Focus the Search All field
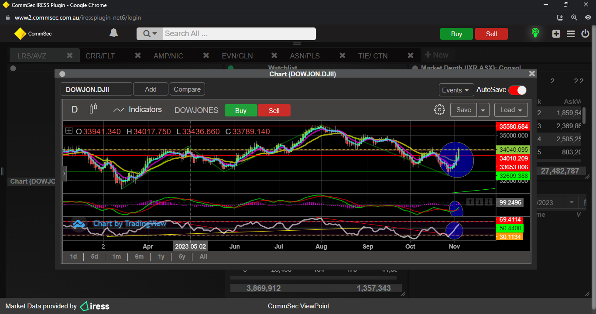 tap(239, 34)
